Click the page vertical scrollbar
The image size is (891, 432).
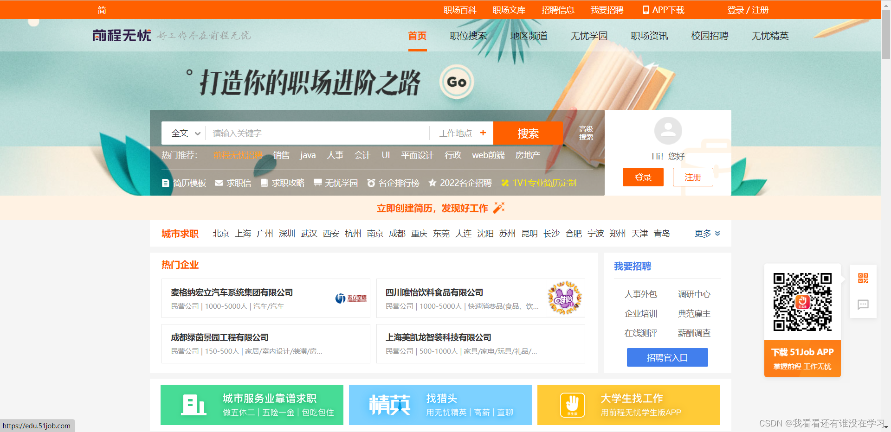tap(886, 35)
